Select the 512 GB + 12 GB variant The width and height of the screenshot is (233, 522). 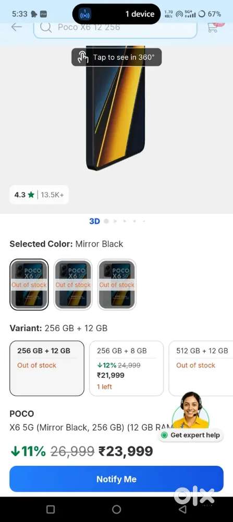(x=201, y=368)
